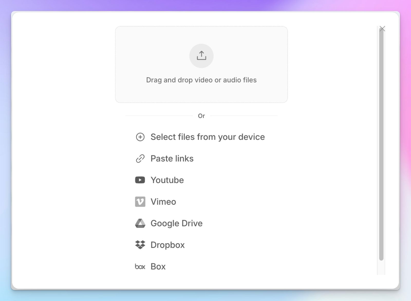Click the Vimeo icon
The image size is (411, 301).
pos(140,202)
